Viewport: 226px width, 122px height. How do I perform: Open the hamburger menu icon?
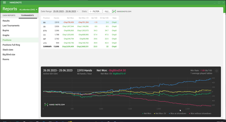(x=4, y=3)
